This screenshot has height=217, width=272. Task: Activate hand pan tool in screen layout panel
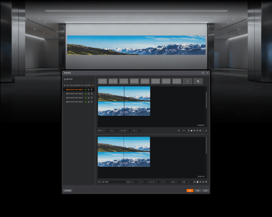click(x=197, y=182)
